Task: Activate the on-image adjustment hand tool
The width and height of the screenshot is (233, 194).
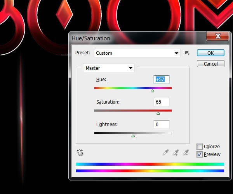Action: point(80,152)
